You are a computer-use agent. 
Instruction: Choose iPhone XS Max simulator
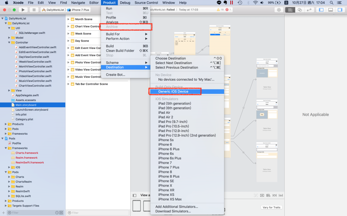[x=187, y=199]
